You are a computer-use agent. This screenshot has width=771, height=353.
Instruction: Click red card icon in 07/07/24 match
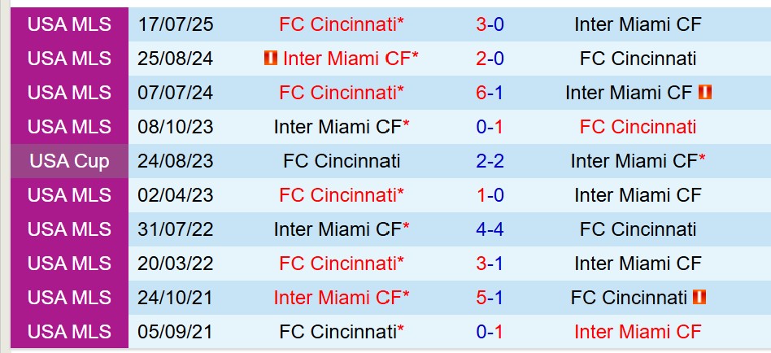point(705,93)
